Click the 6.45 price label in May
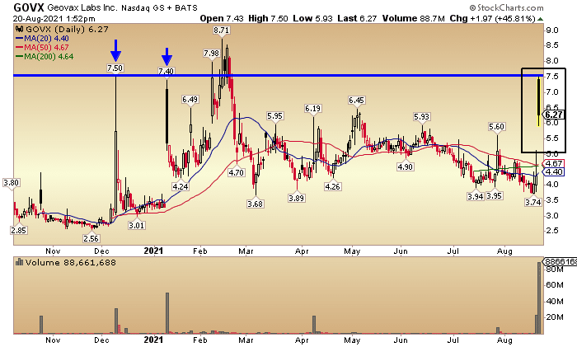The width and height of the screenshot is (577, 347). 356,100
